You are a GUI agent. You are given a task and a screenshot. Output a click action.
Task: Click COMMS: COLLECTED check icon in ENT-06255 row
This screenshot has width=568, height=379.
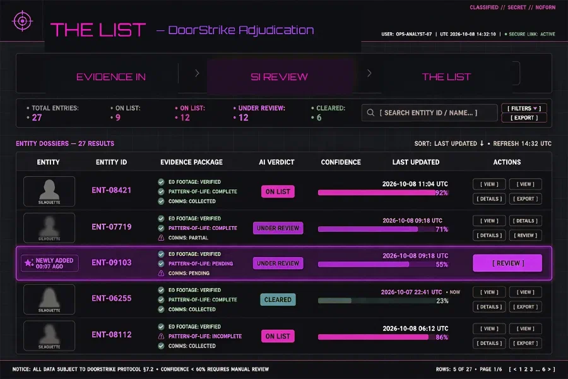click(161, 310)
